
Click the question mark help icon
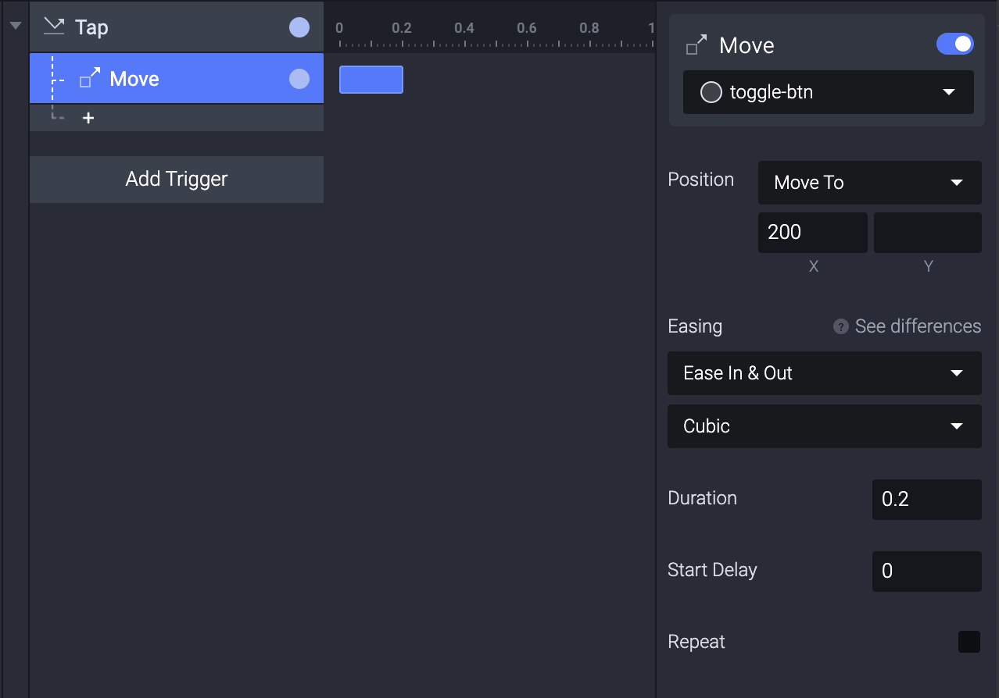840,326
